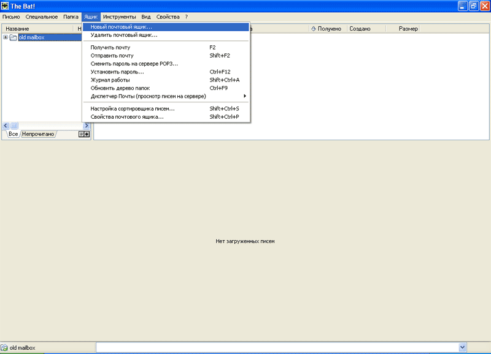Click the status bar mailbox icon
Viewport: 491px width, 354px height.
pyautogui.click(x=4, y=348)
